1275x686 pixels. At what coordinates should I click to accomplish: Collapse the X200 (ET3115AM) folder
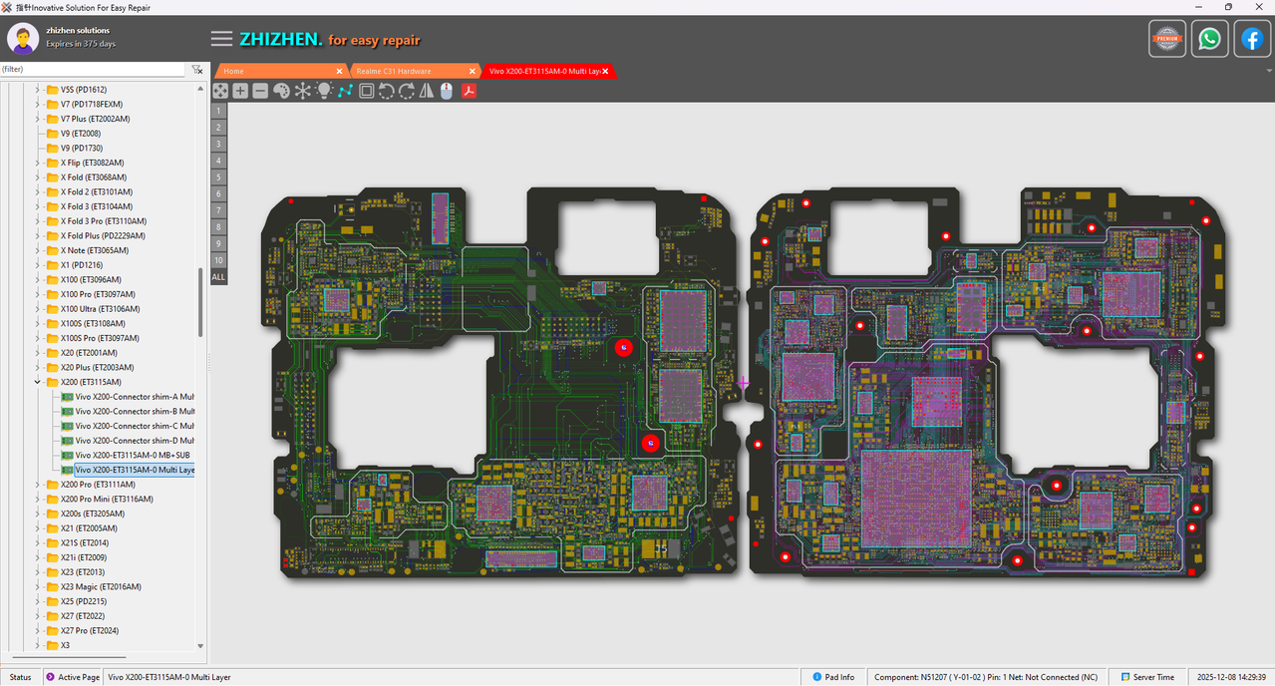click(x=38, y=382)
